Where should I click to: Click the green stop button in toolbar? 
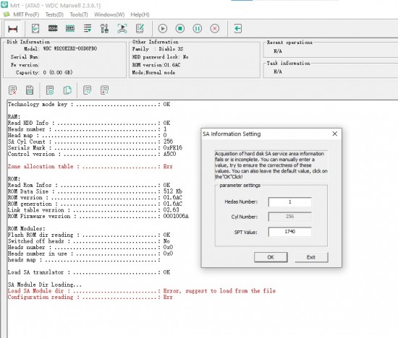coord(180,28)
